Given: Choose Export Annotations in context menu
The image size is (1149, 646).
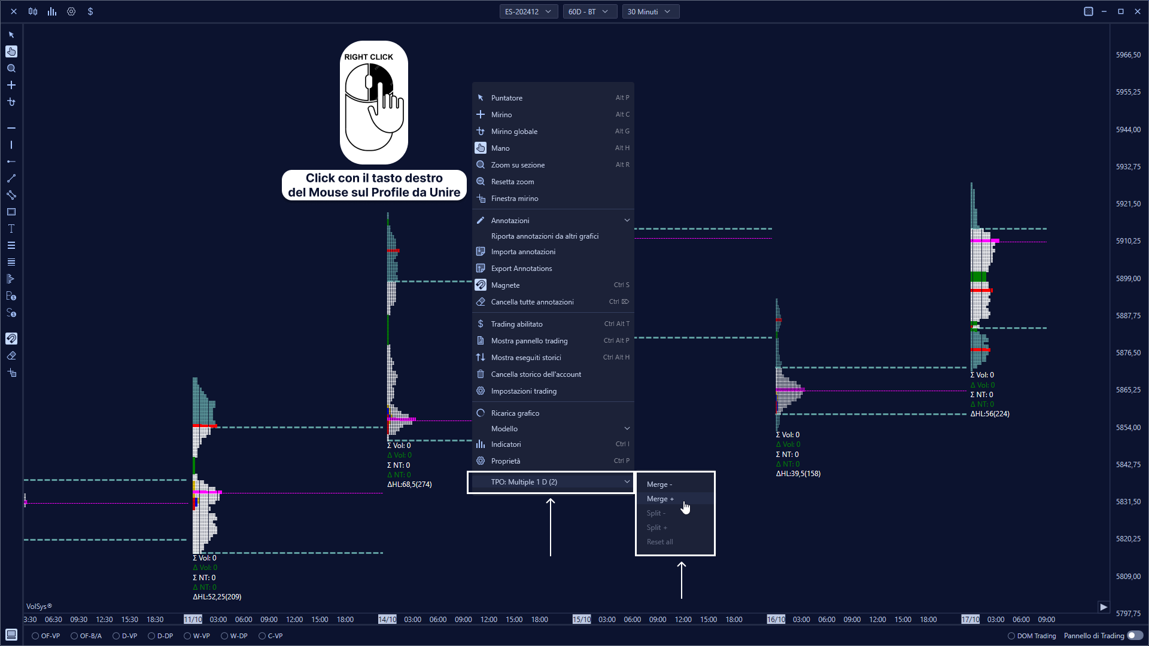Looking at the screenshot, I should 553,269.
